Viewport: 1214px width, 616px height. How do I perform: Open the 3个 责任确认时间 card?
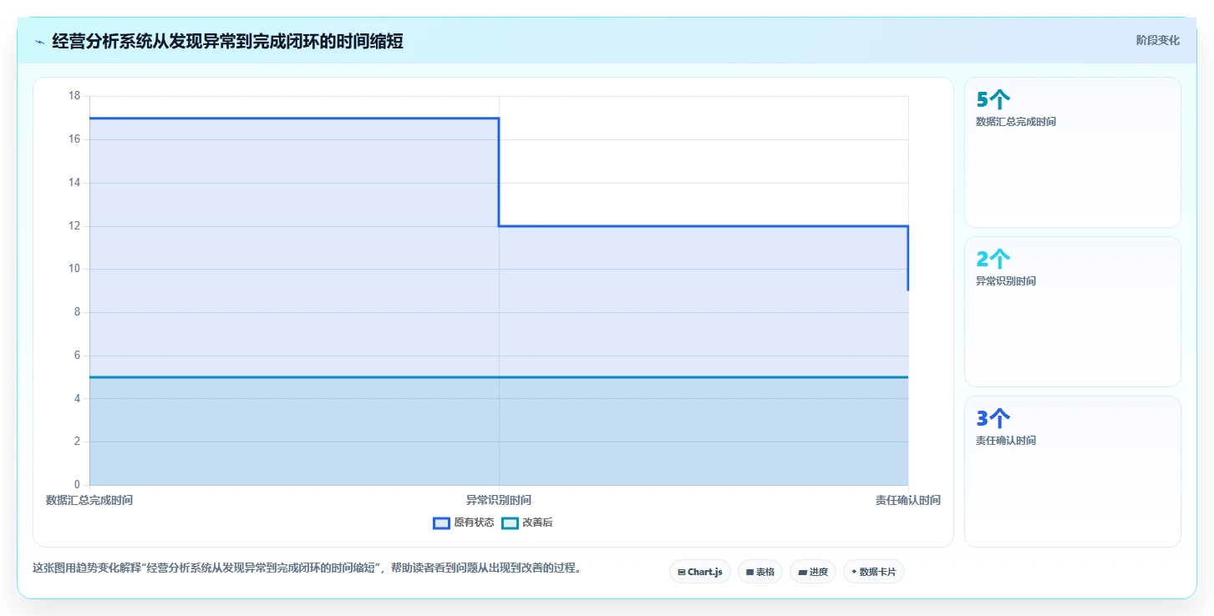tap(1072, 472)
